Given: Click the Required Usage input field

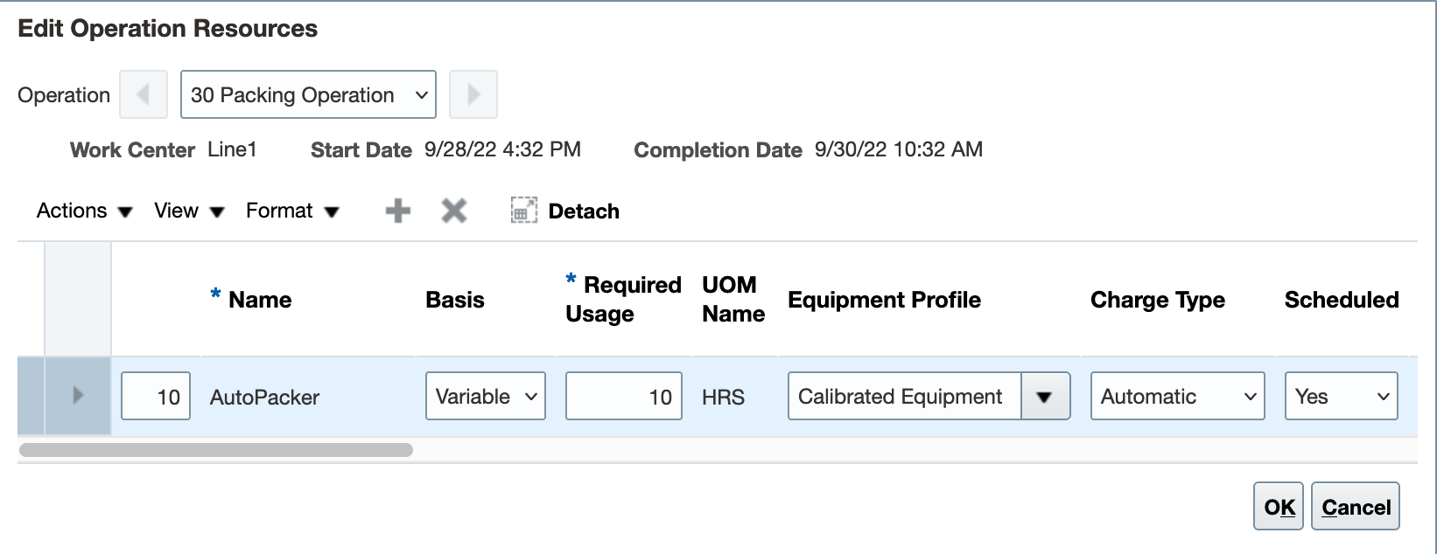Looking at the screenshot, I should click(x=623, y=397).
